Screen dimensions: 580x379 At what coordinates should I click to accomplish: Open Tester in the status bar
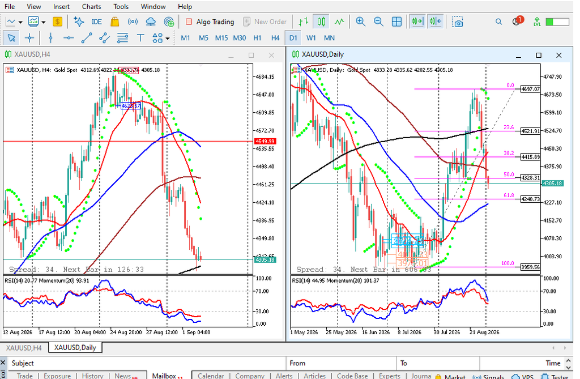coord(555,376)
